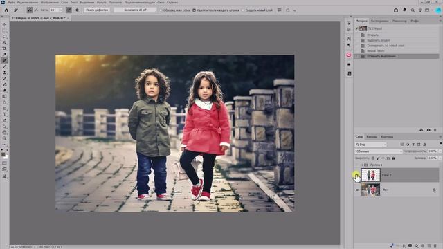Add layer mask icon at Layers panel bottom
Screen dimensions: 443x249
[x=410, y=246]
